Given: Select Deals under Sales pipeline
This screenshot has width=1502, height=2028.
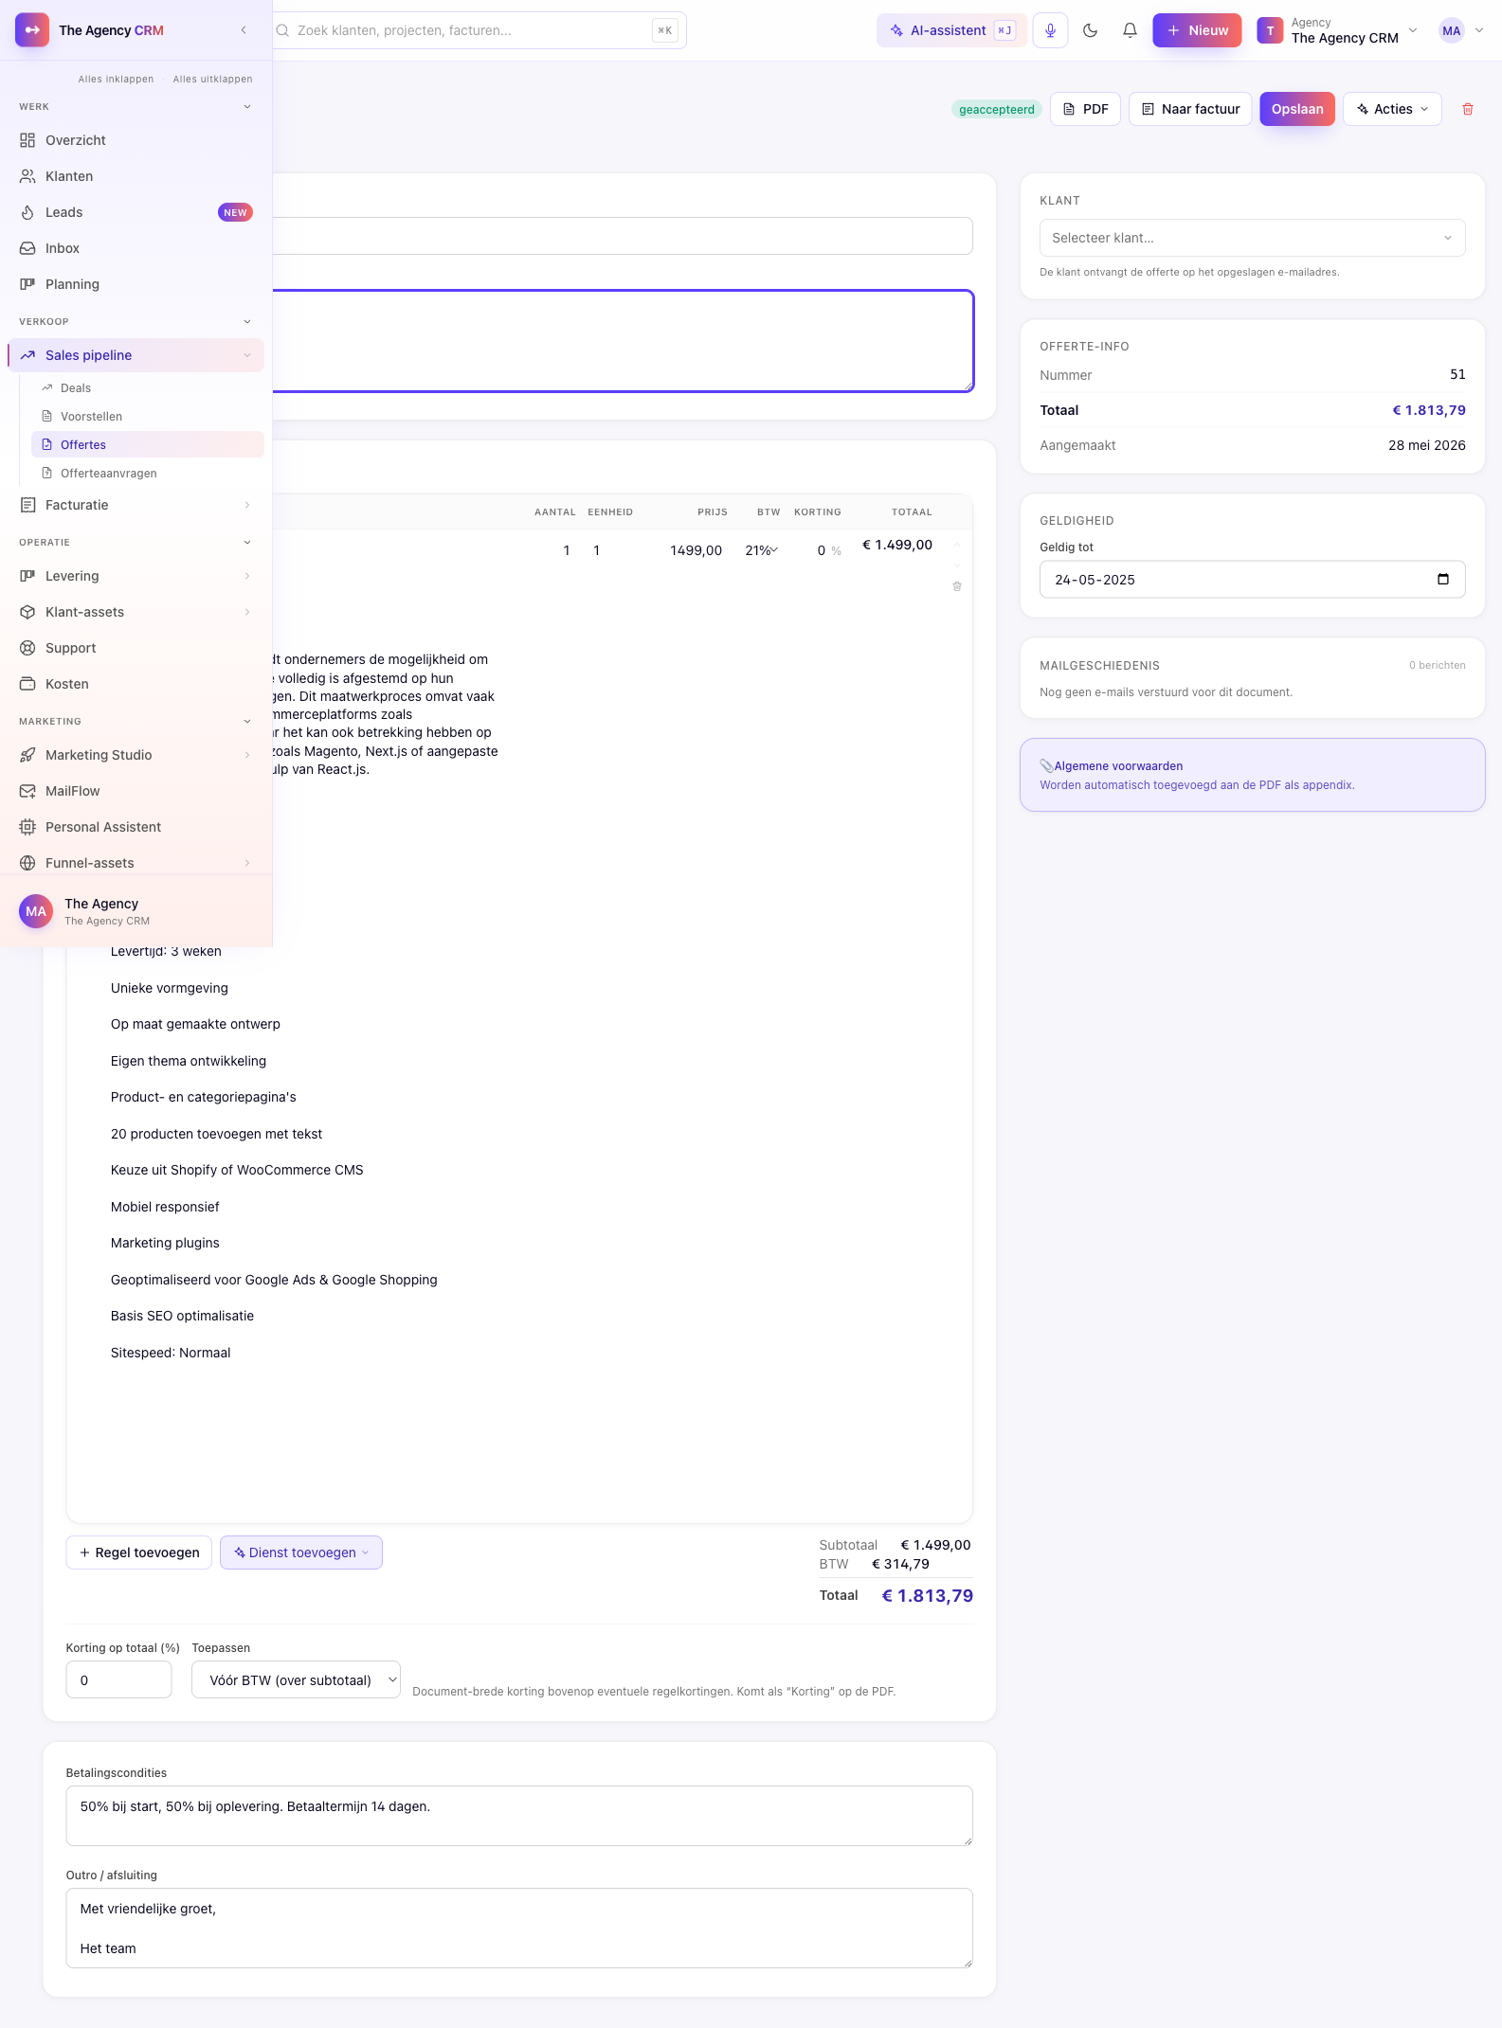Looking at the screenshot, I should (x=147, y=387).
